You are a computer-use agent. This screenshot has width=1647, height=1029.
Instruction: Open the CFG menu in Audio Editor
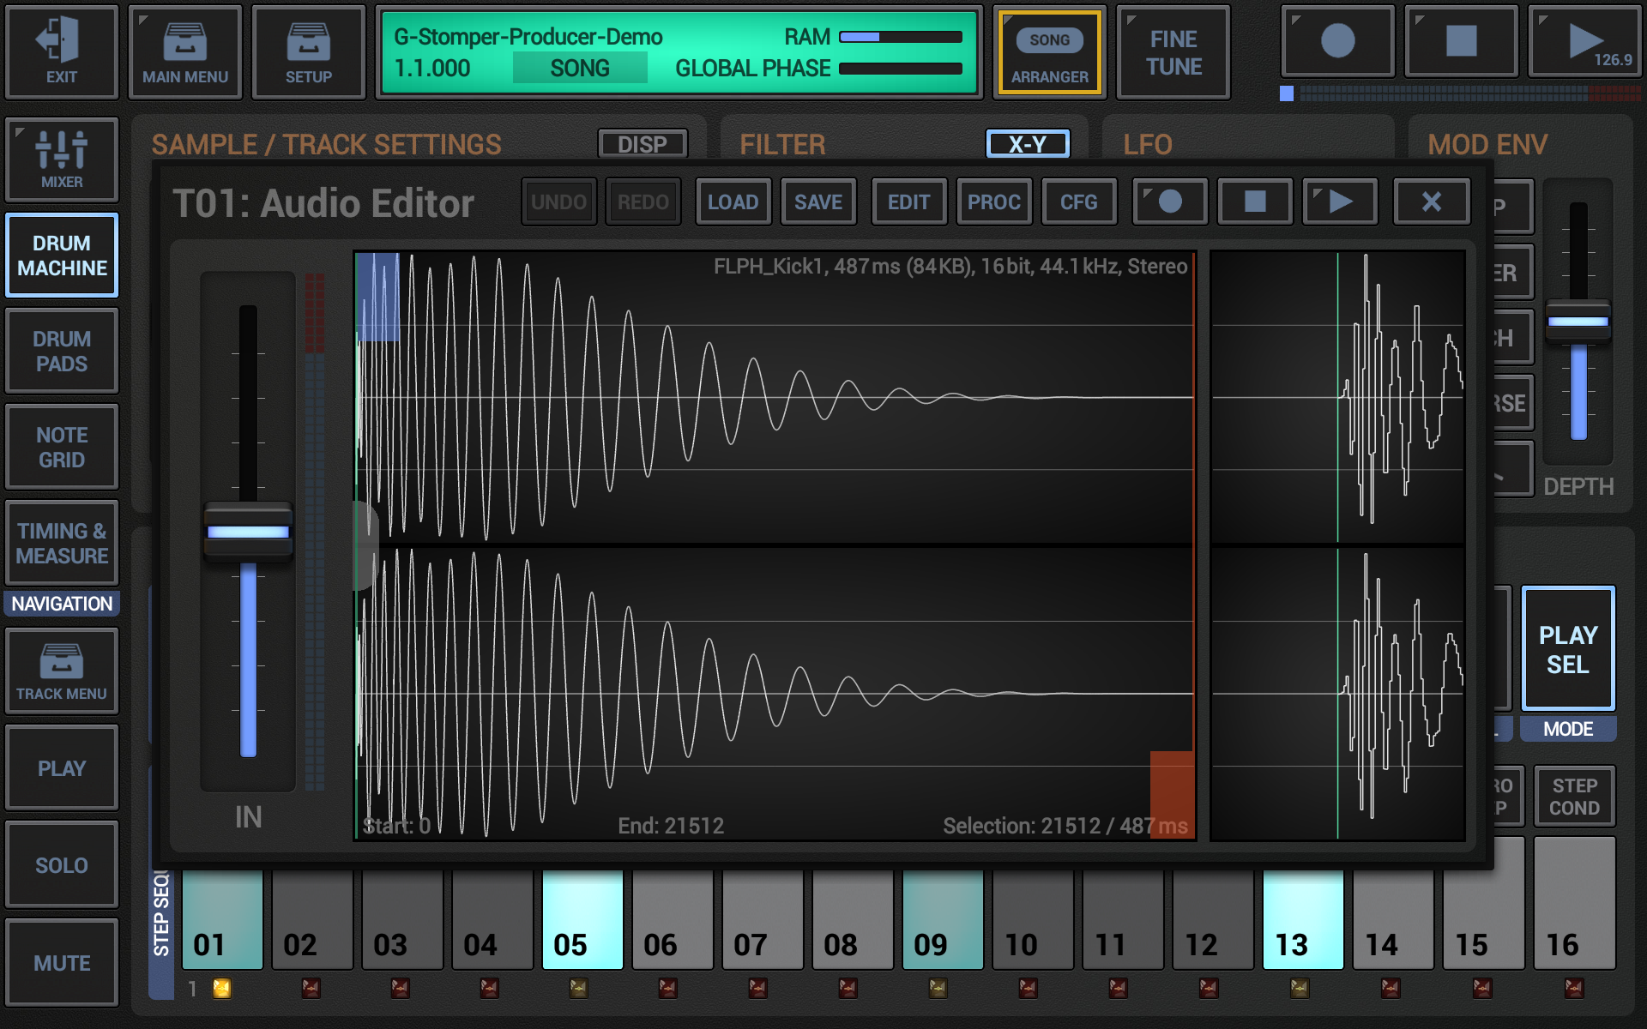tap(1078, 202)
